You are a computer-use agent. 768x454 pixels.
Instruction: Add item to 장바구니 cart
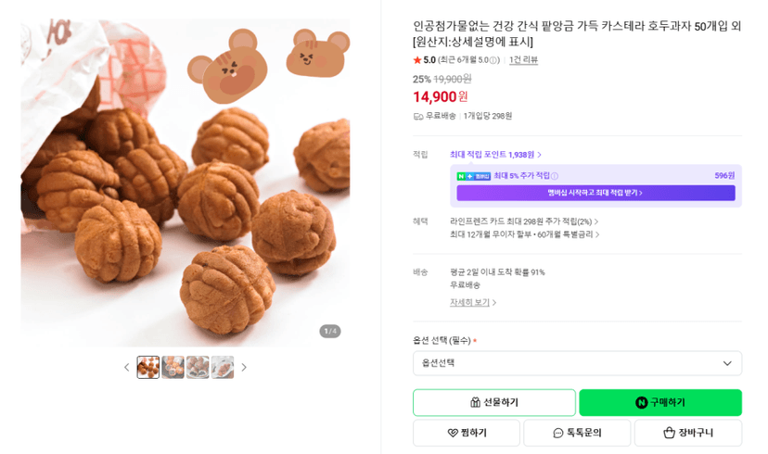(688, 433)
